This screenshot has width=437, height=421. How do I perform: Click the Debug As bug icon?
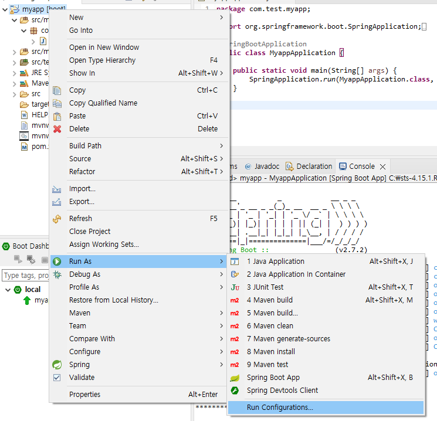click(x=57, y=274)
